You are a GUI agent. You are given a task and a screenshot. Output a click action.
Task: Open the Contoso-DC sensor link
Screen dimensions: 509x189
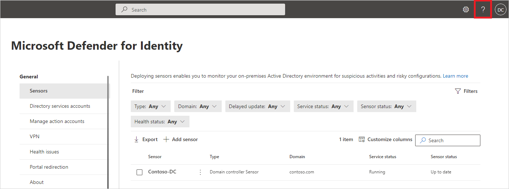[162, 172]
